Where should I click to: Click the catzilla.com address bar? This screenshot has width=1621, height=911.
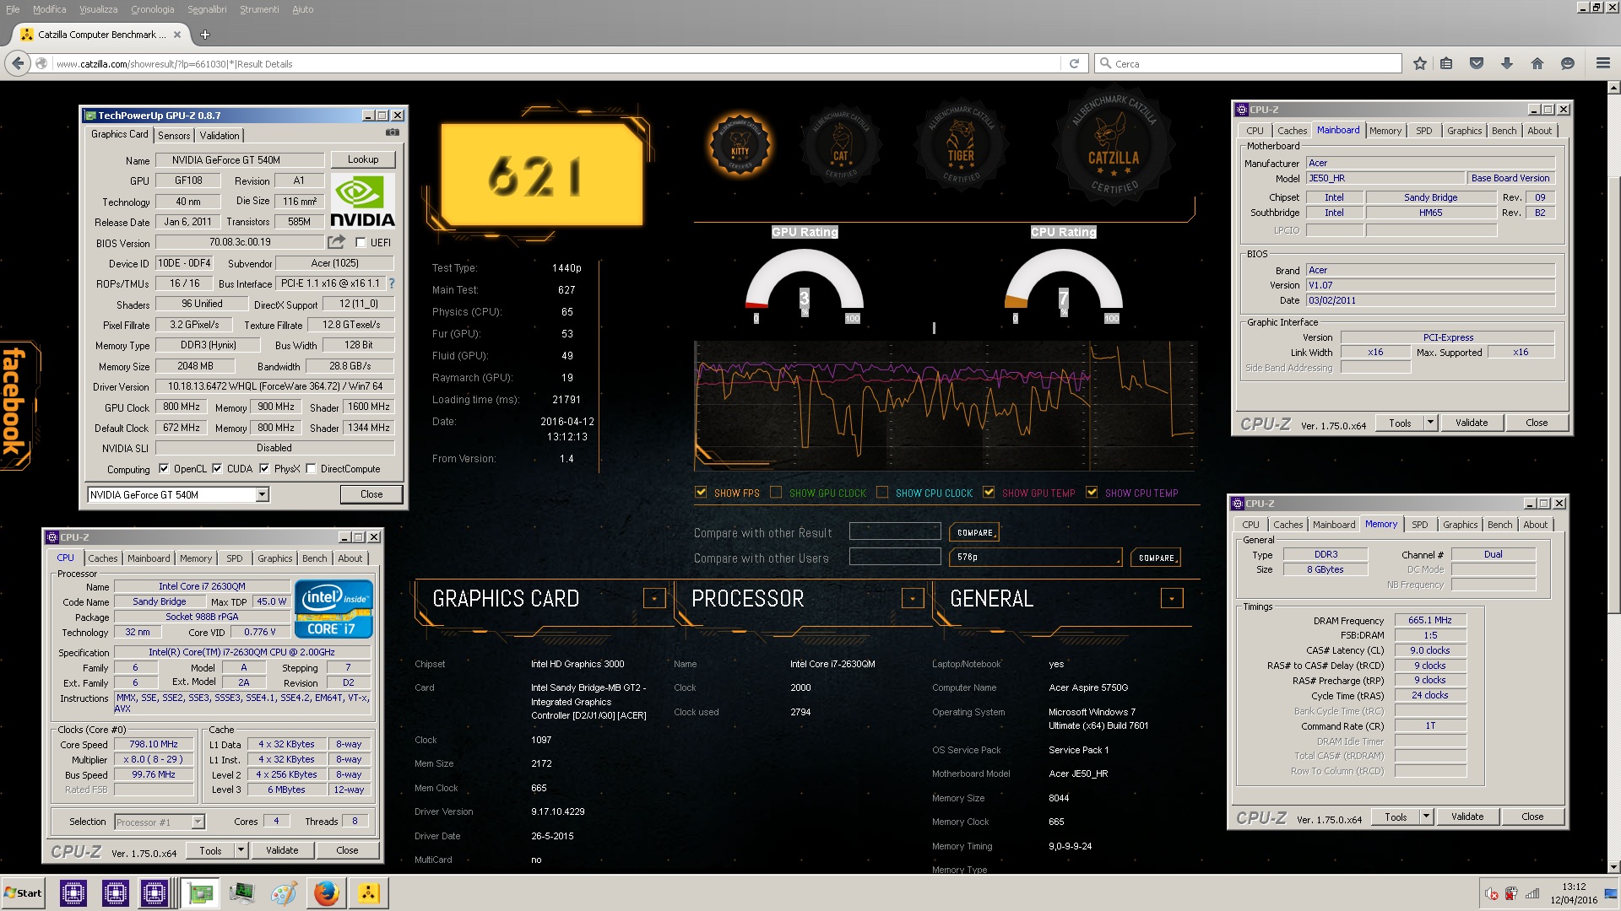[x=557, y=63]
